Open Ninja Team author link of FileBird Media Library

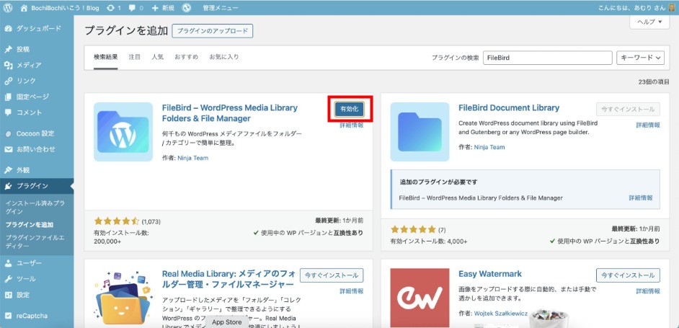pyautogui.click(x=192, y=158)
